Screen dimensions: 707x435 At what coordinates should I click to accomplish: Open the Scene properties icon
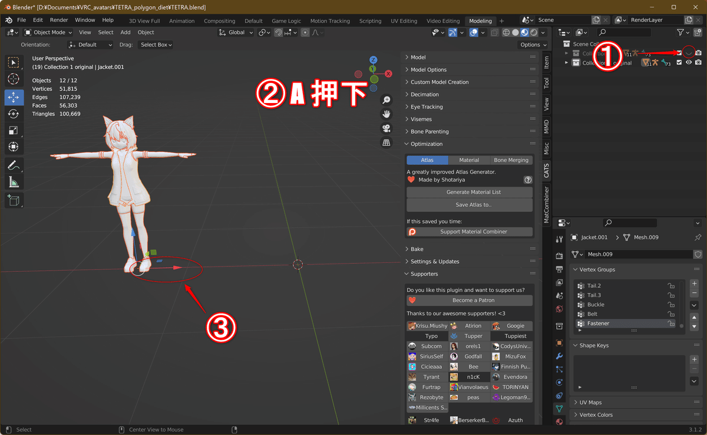pyautogui.click(x=559, y=295)
